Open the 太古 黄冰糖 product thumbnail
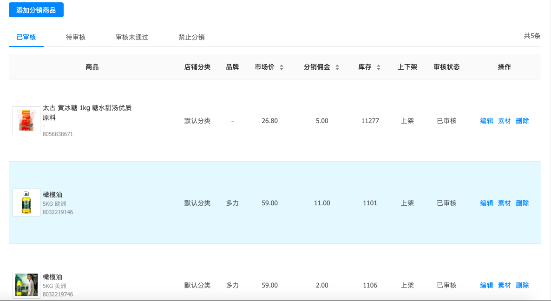Screen dimensions: 551x301 (x=26, y=121)
